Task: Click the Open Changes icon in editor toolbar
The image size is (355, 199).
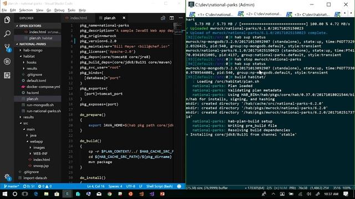Action: coord(163,18)
